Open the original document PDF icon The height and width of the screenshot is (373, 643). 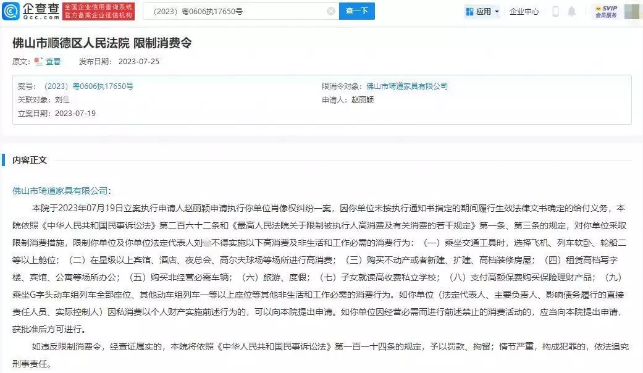point(38,62)
